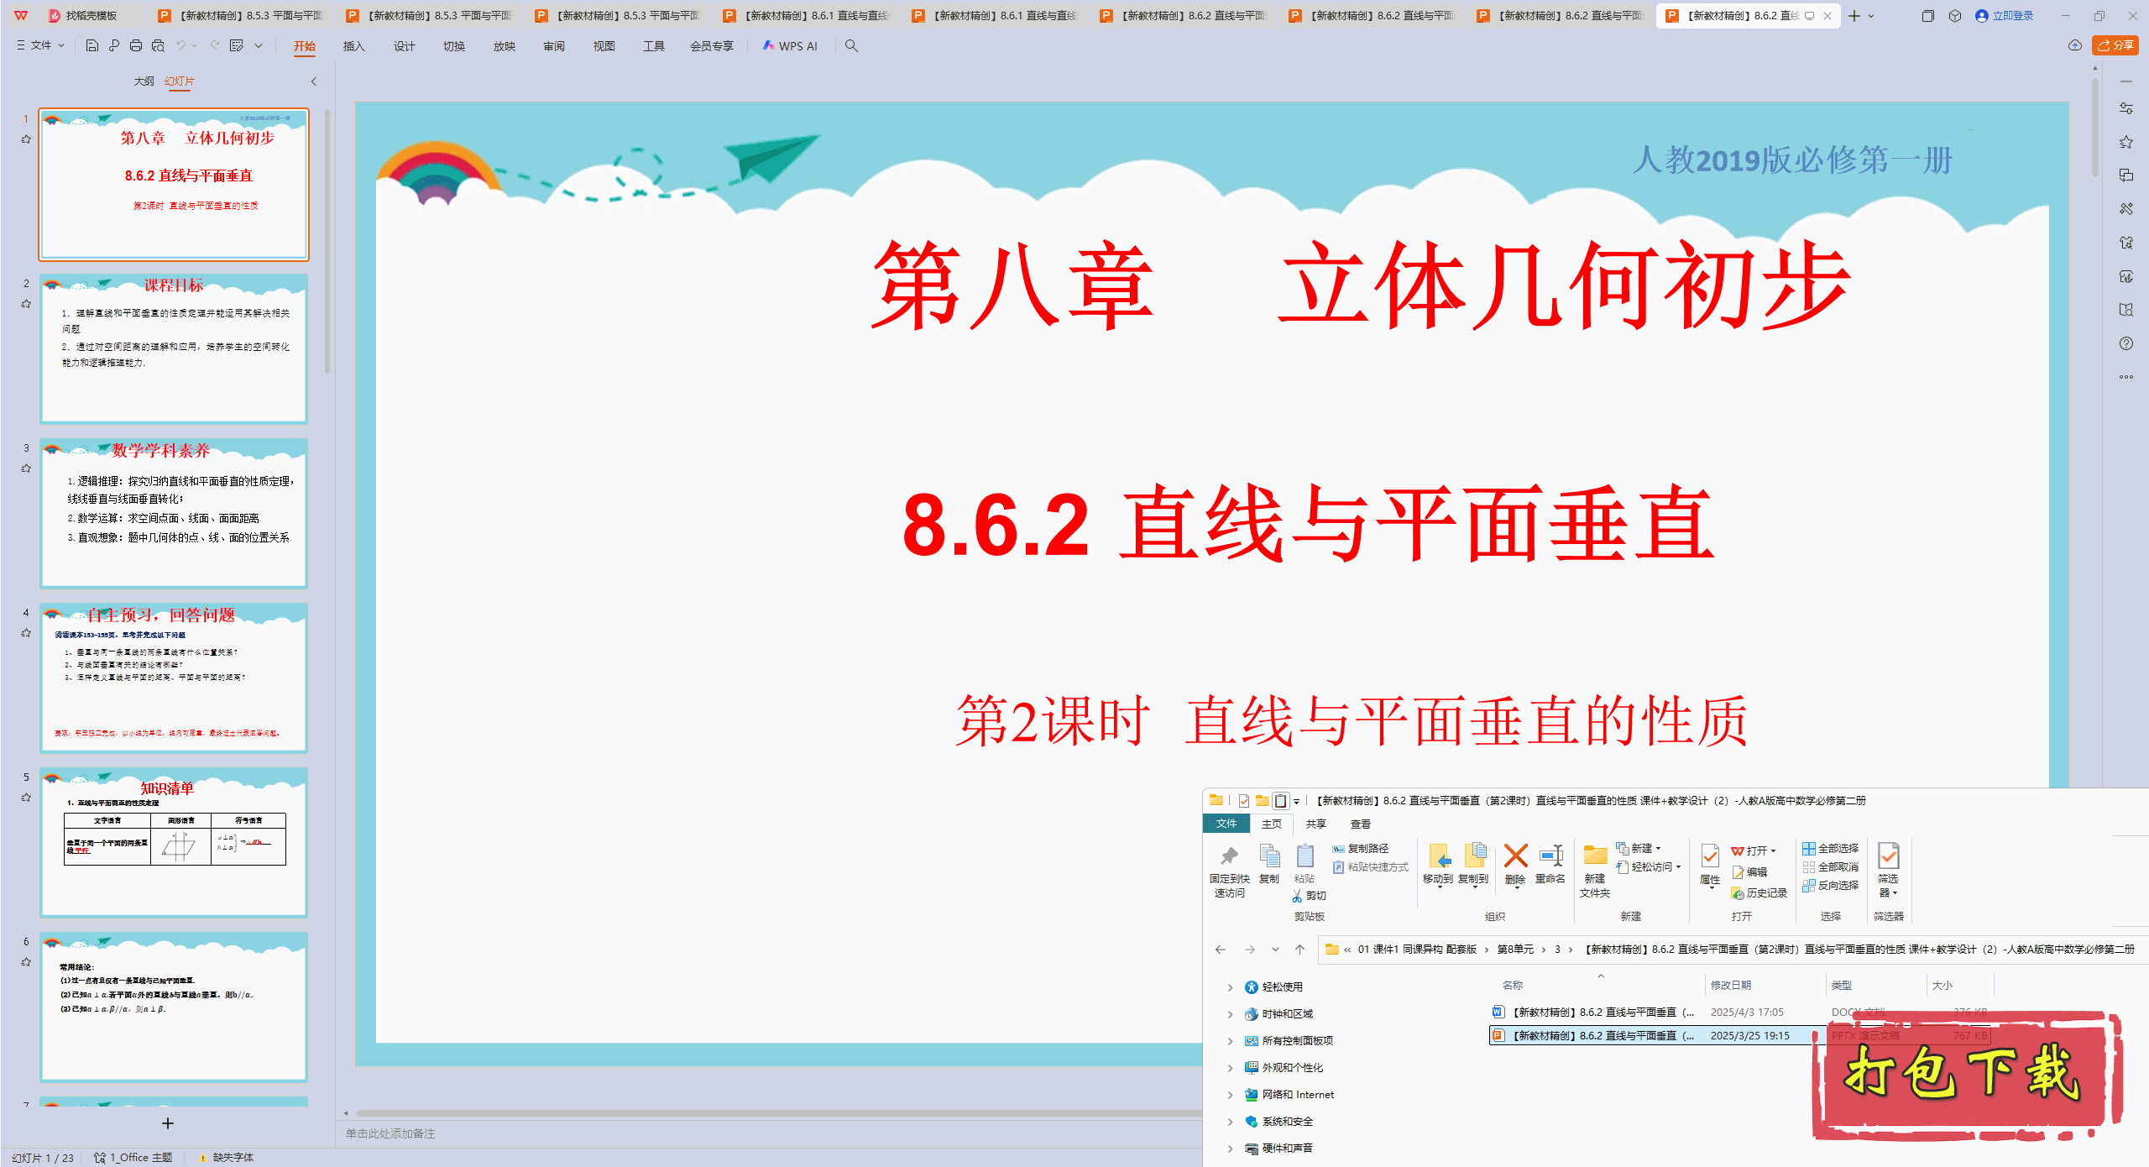
Task: Click the three-dots more icon in right sidebar
Action: point(2125,377)
